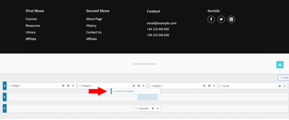Click the © 2022 Test WordPress text
This screenshot has width=289, height=120.
tap(144, 64)
